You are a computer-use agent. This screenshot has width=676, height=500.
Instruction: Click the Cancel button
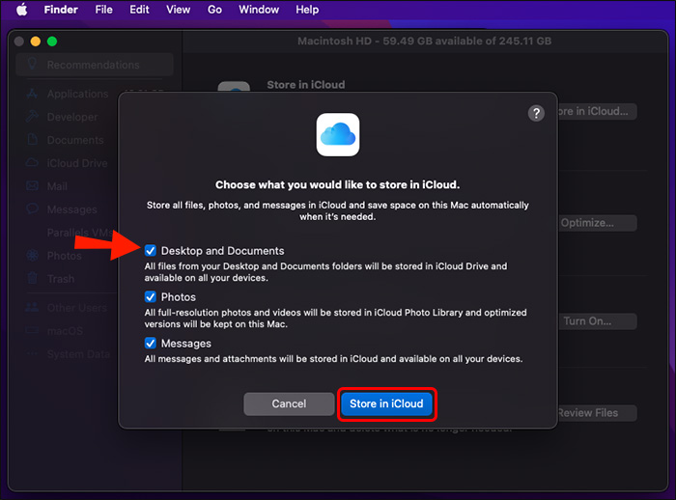(x=289, y=403)
